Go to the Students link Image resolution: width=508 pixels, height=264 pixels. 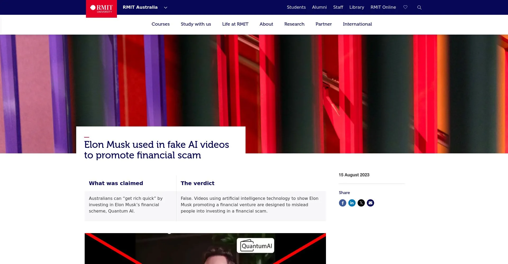296,7
